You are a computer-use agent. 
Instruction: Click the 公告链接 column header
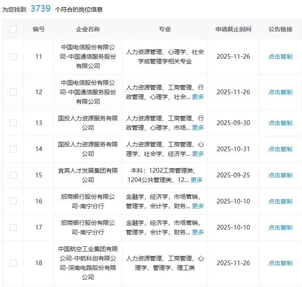tap(281, 29)
